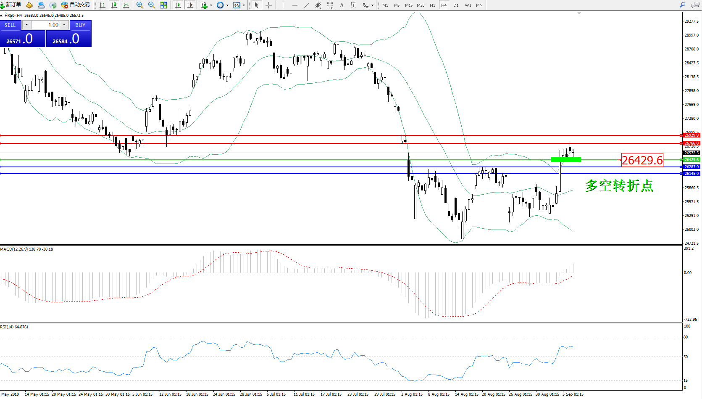Select the crosshair tool
This screenshot has height=399, width=702.
pyautogui.click(x=268, y=5)
